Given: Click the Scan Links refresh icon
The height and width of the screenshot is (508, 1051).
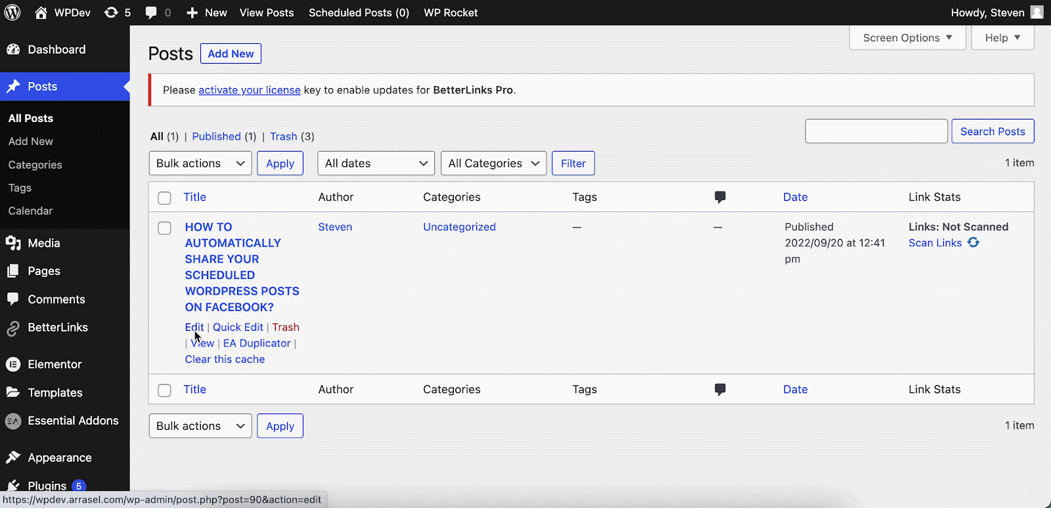Looking at the screenshot, I should click(x=973, y=243).
